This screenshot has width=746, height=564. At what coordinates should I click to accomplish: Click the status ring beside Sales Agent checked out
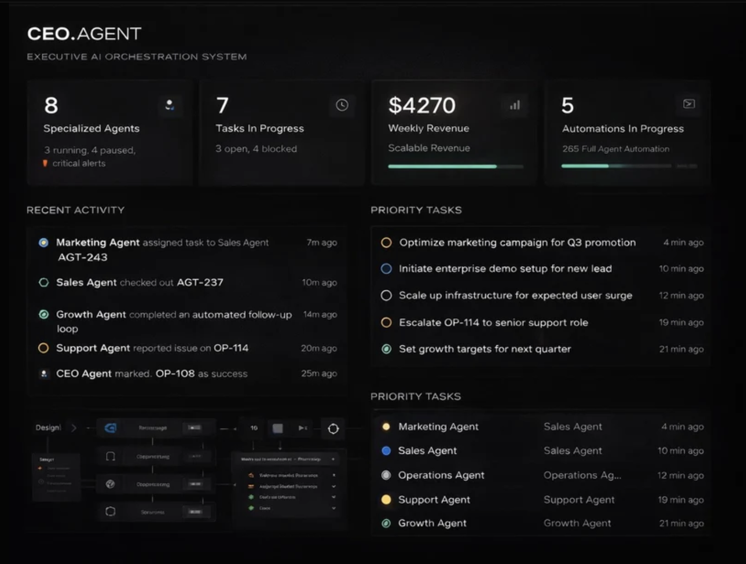coord(44,283)
